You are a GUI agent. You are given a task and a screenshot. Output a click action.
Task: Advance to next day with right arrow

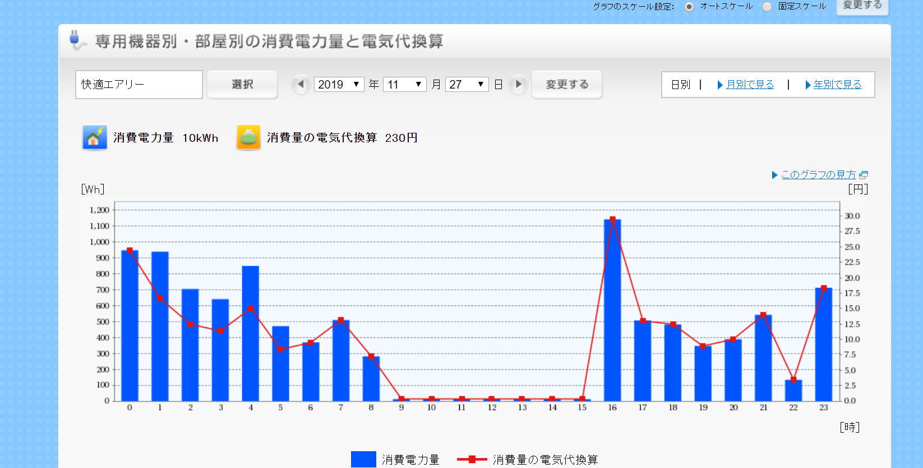point(518,85)
